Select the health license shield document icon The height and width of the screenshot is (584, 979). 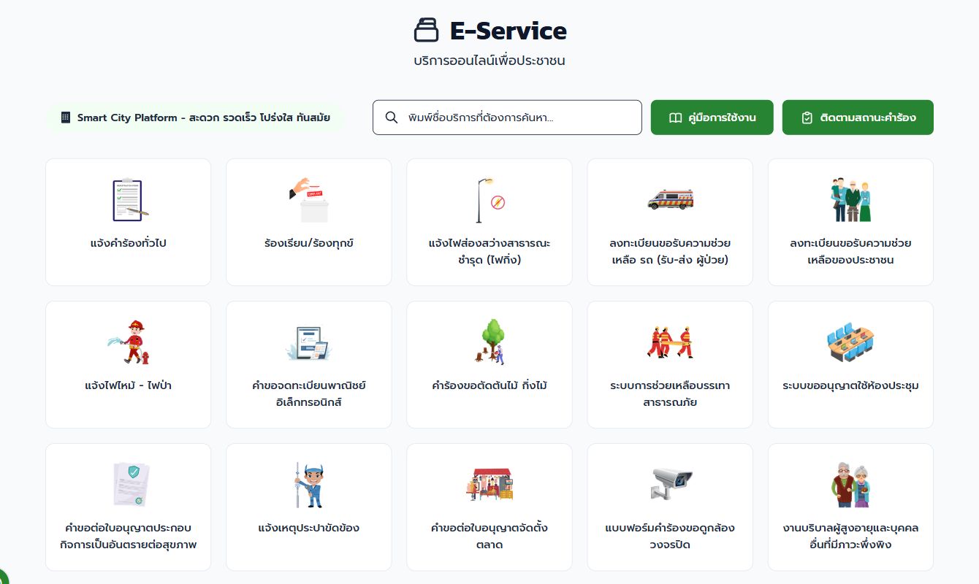pos(131,484)
